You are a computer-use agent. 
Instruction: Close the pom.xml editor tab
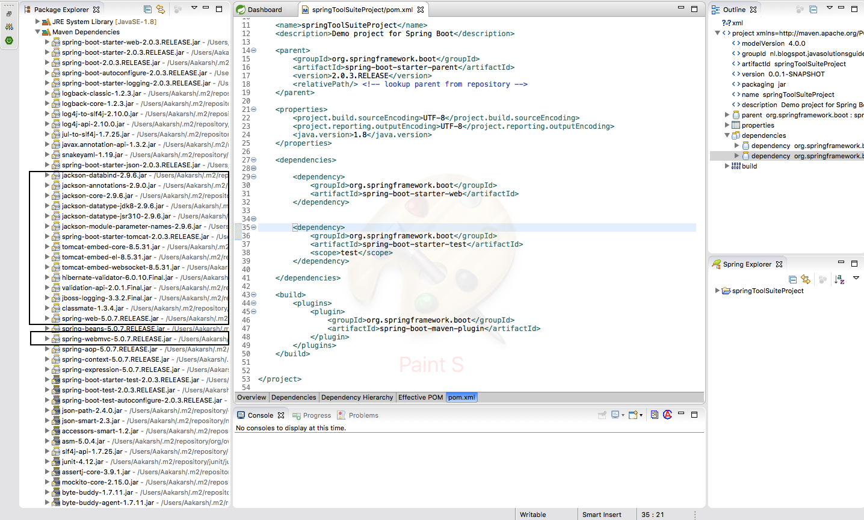[421, 10]
